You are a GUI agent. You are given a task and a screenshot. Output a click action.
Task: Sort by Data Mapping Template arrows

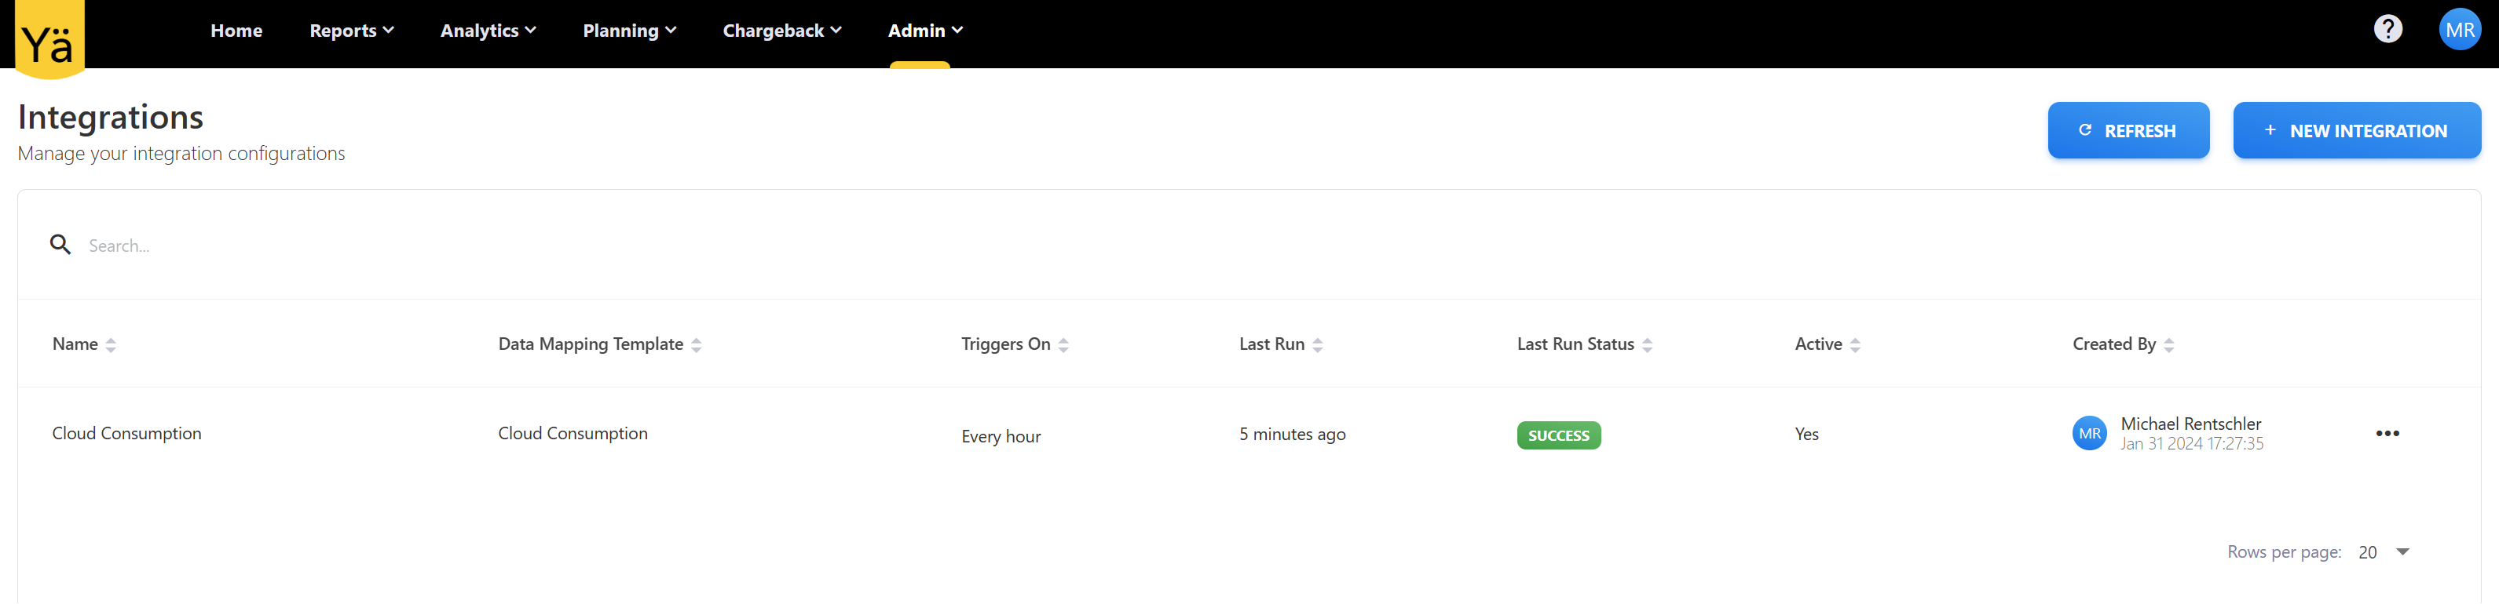tap(697, 345)
